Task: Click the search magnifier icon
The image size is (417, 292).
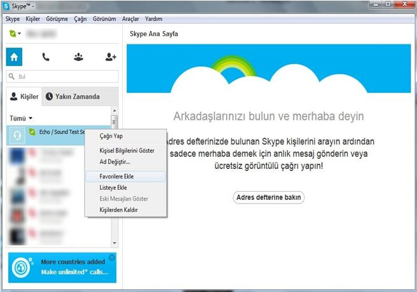Action: (x=11, y=76)
